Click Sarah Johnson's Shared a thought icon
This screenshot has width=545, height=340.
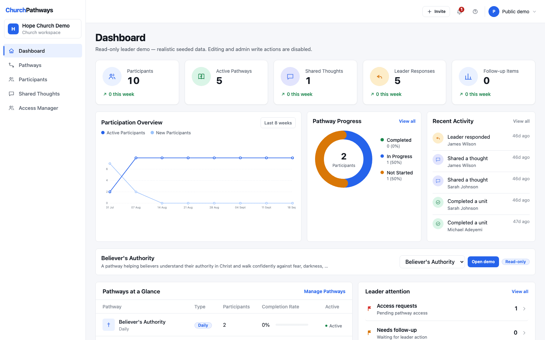click(438, 181)
